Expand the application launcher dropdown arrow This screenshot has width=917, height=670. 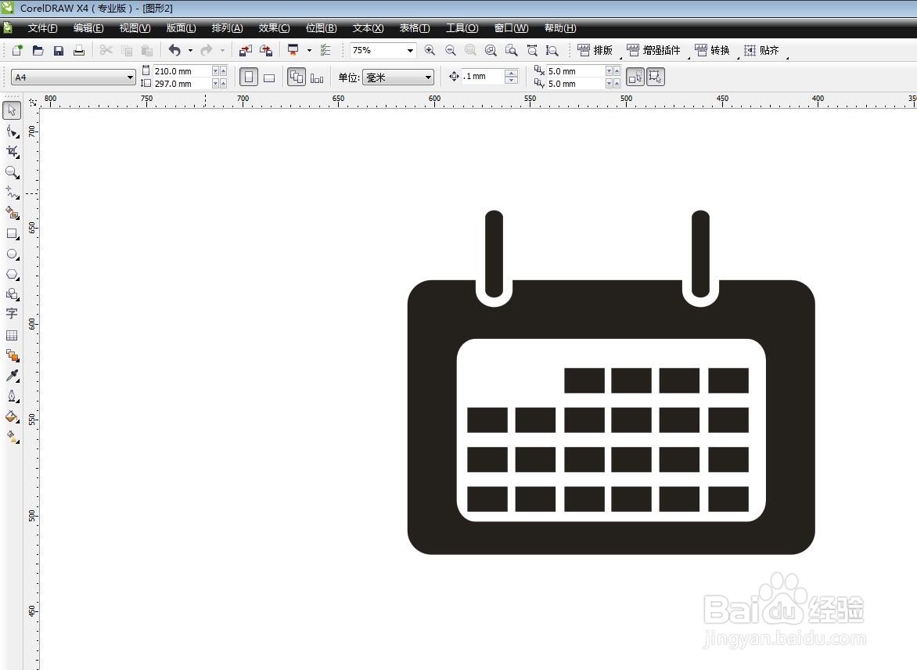(309, 50)
